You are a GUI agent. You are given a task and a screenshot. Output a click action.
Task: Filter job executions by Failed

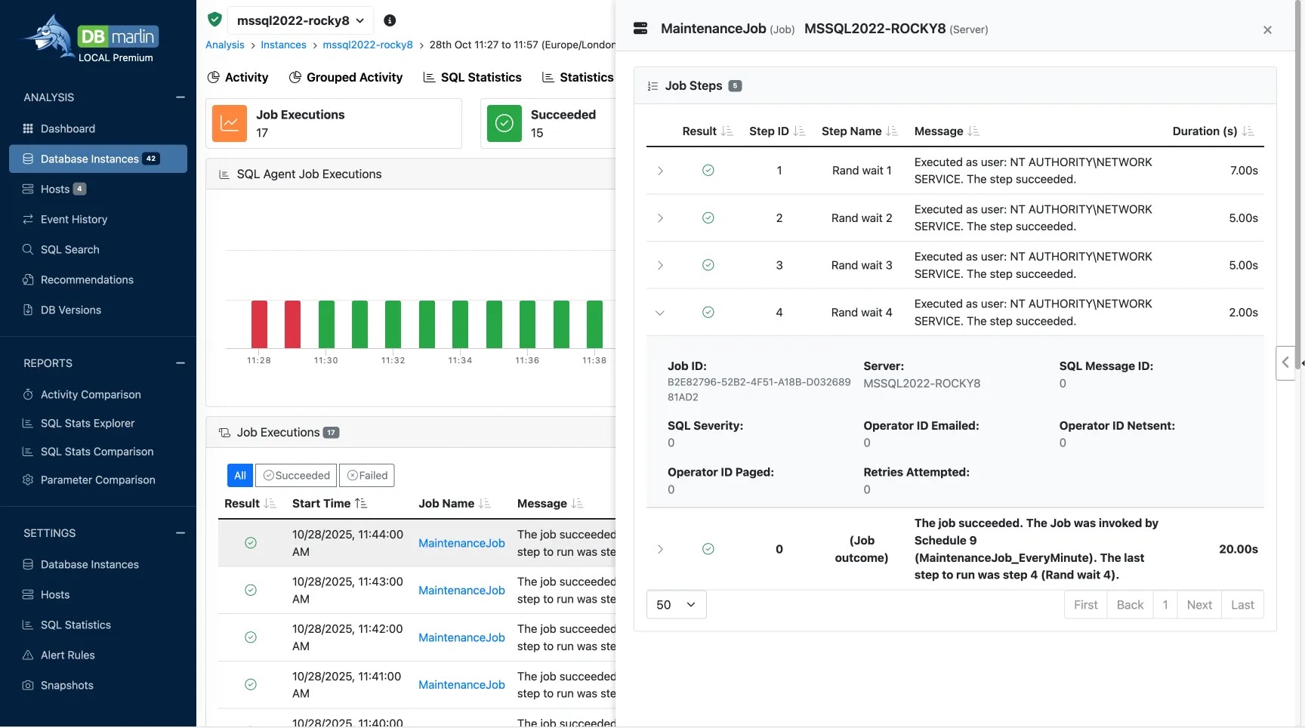point(367,475)
